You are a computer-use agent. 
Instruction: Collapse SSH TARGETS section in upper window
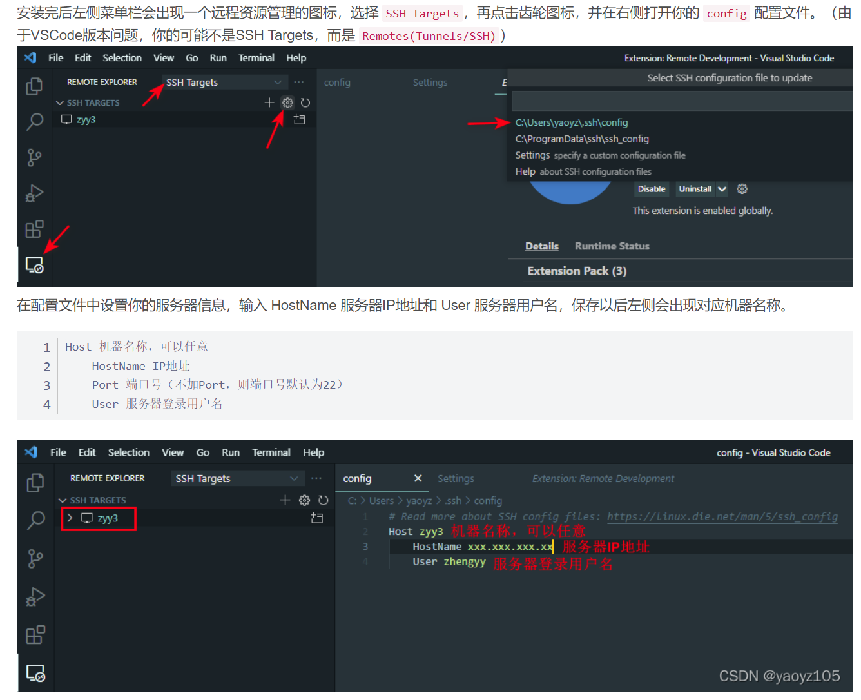(60, 103)
